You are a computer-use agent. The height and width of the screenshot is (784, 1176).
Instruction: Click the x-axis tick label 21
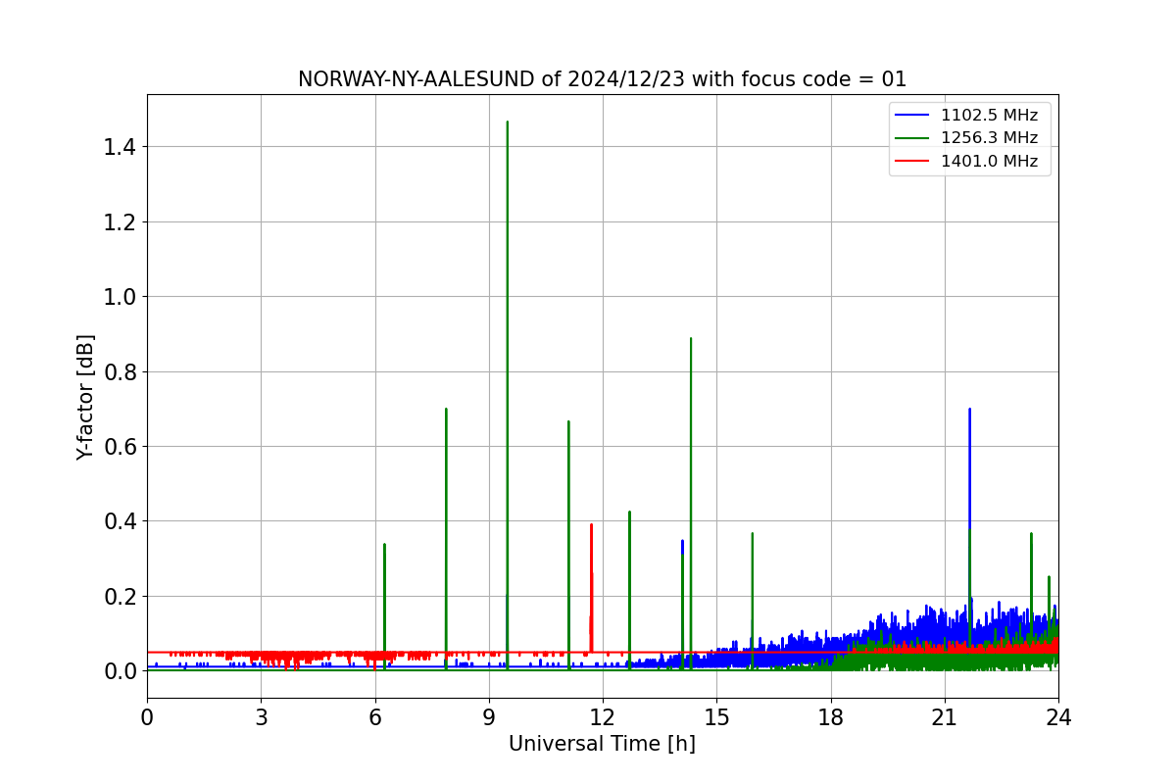click(x=945, y=717)
